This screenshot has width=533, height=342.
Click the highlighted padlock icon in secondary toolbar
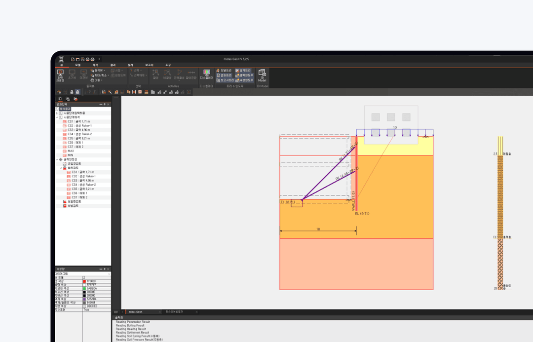click(77, 92)
